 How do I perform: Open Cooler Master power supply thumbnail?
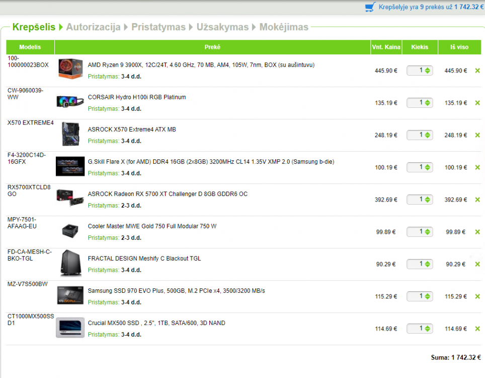point(70,231)
